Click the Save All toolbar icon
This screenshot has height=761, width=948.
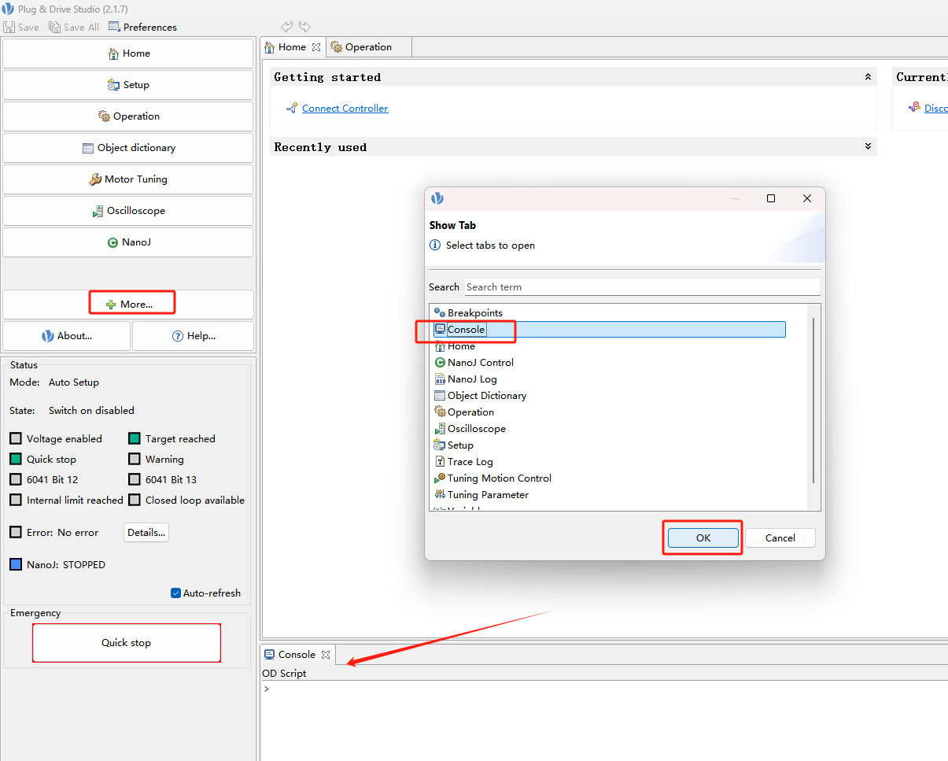pos(54,27)
